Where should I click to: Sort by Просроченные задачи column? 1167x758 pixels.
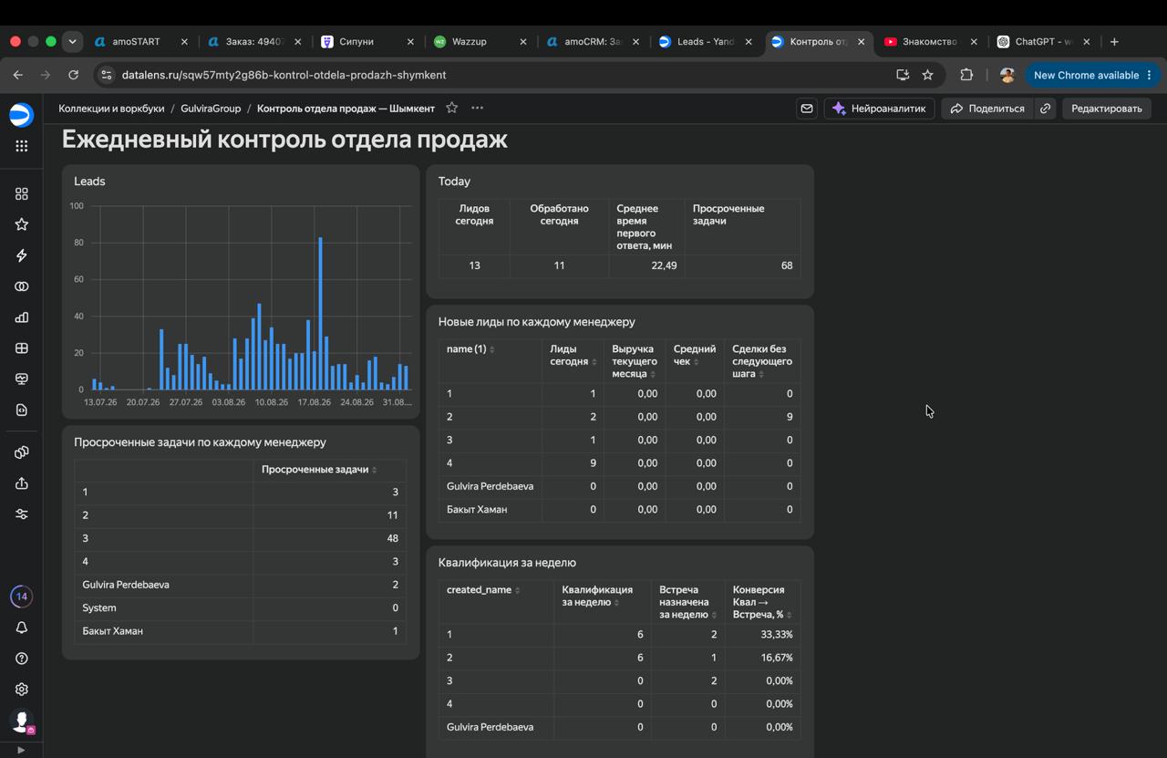pos(319,470)
